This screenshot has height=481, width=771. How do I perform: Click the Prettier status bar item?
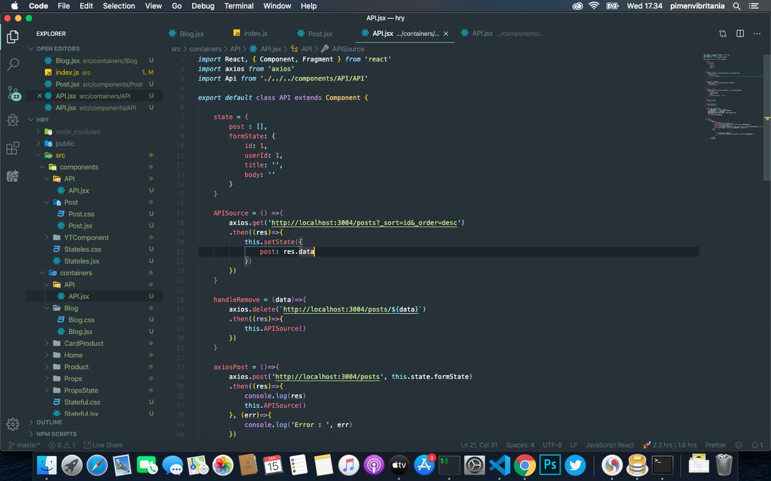[715, 445]
